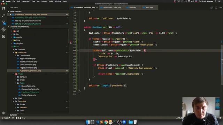Open CategoriesTable.php in the file tree
The height and width of the screenshot is (125, 223).
[x=30, y=89]
